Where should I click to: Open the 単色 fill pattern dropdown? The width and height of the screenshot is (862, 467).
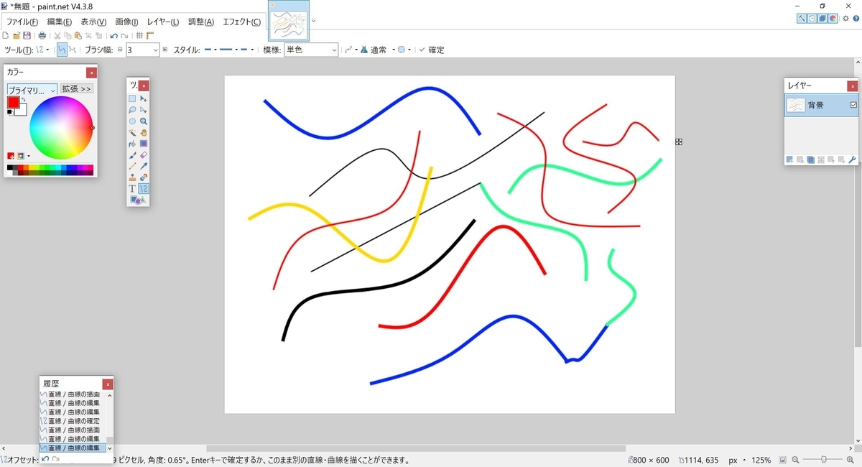[x=336, y=50]
